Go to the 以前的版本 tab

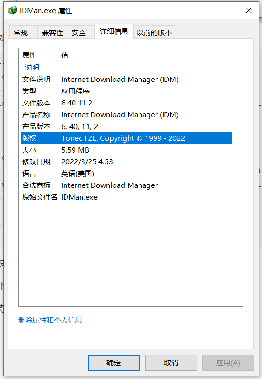click(x=154, y=32)
